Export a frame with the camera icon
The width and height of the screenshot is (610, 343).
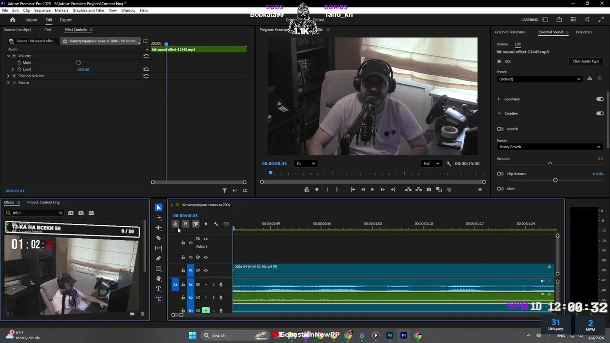429,190
